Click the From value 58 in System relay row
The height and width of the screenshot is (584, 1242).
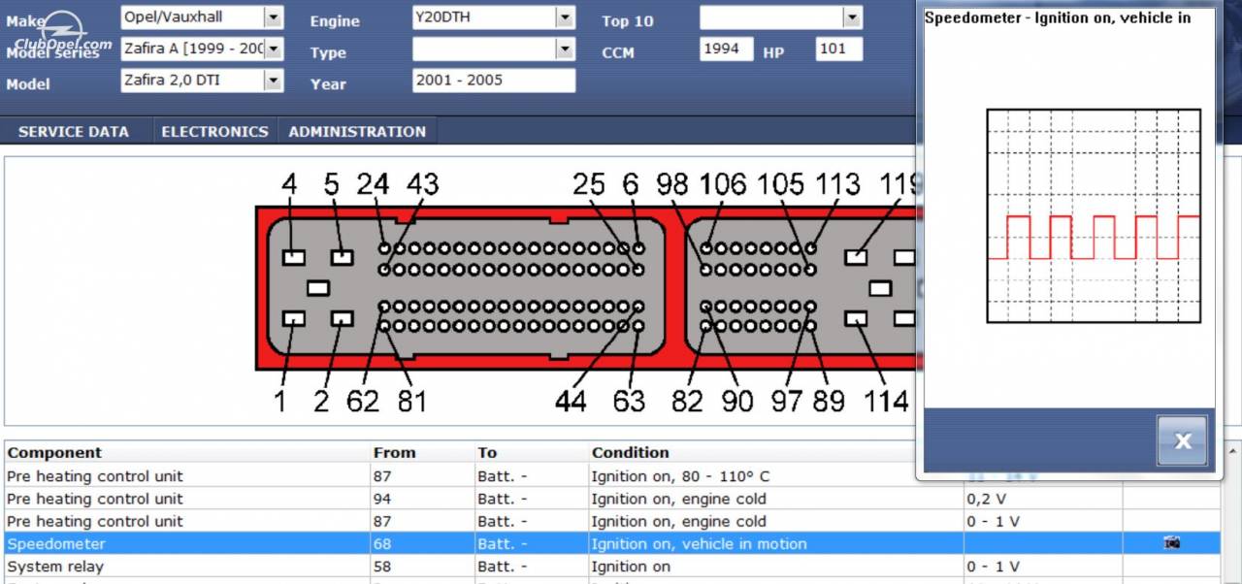[382, 567]
